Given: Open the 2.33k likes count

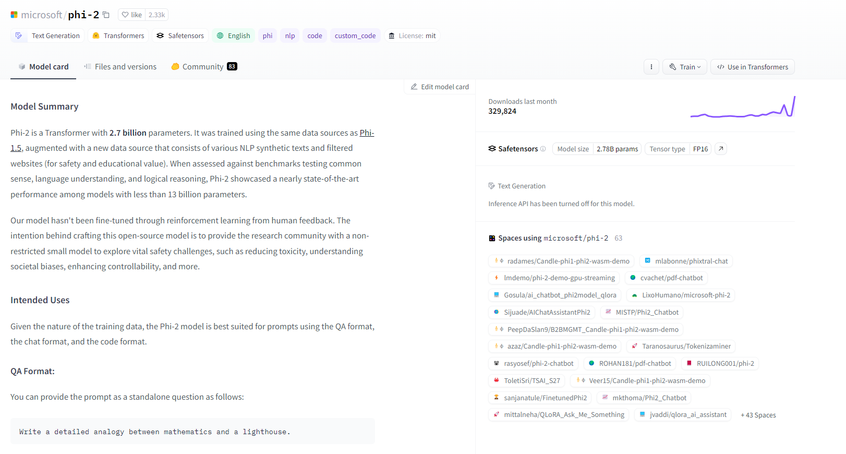Looking at the screenshot, I should tap(156, 15).
